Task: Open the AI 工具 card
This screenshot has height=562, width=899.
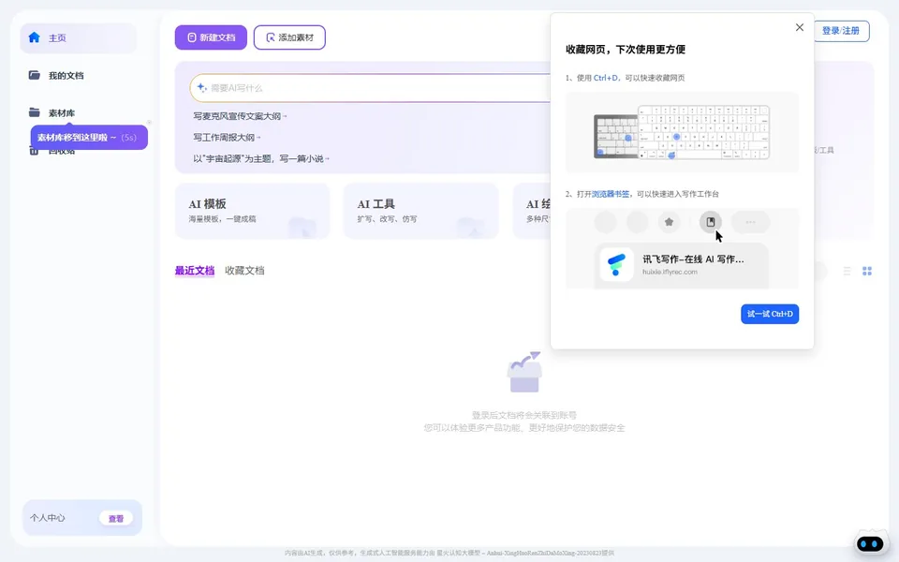Action: [420, 211]
